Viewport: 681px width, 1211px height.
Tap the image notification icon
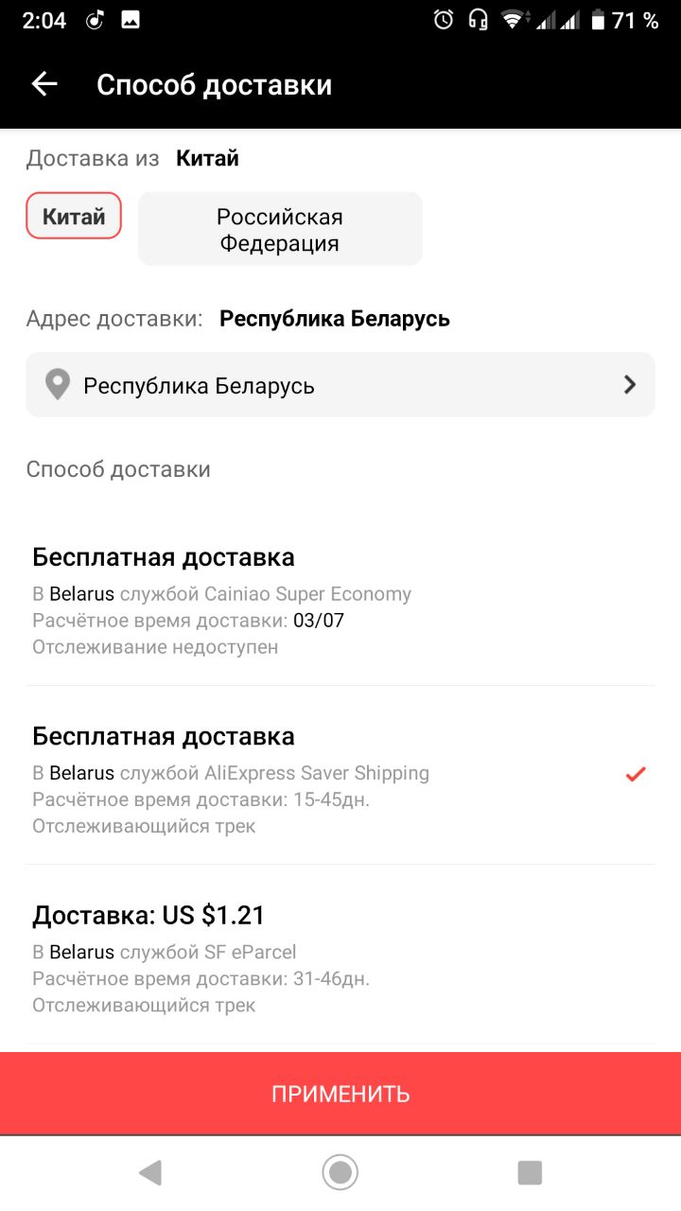pos(131,20)
